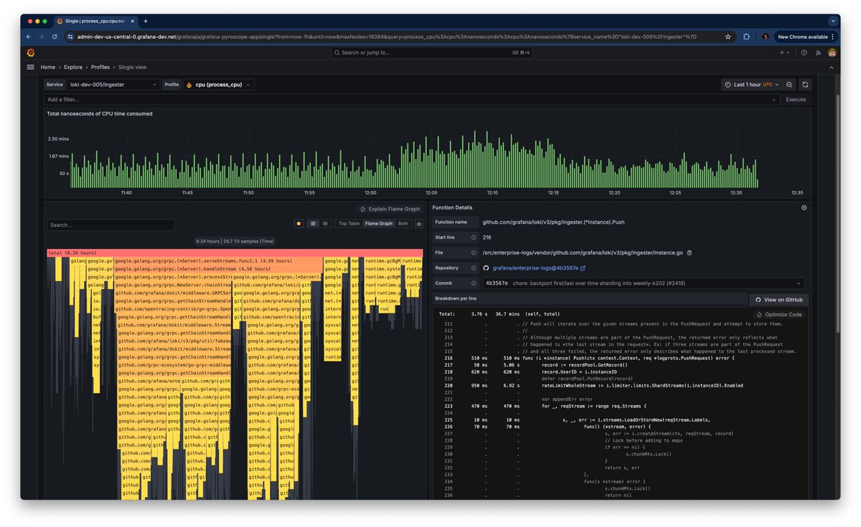Screen dimensions: 861x527
Task: Copy the instance.go file path
Action: (690, 252)
